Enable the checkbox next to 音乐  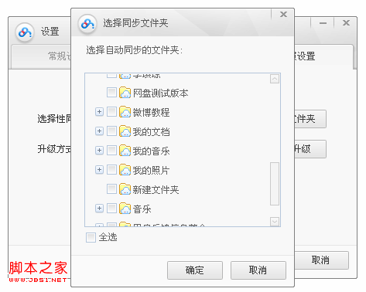pyautogui.click(x=111, y=208)
